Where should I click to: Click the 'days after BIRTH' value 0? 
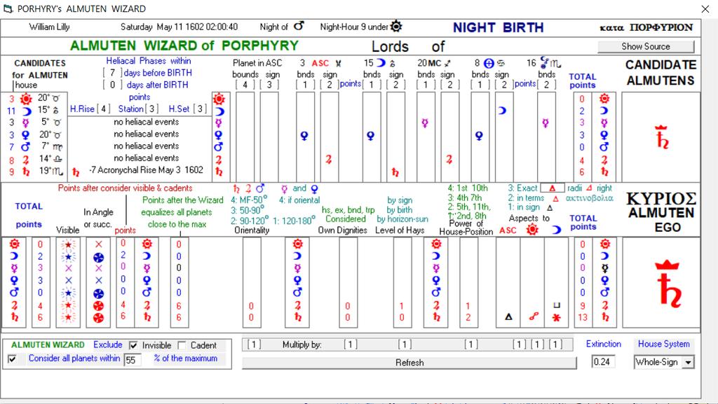tap(112, 85)
